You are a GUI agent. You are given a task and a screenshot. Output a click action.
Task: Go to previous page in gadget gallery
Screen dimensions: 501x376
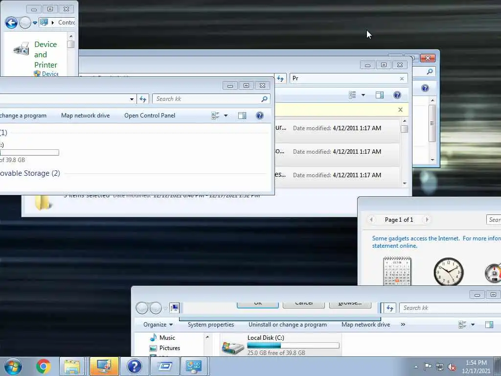coord(371,220)
